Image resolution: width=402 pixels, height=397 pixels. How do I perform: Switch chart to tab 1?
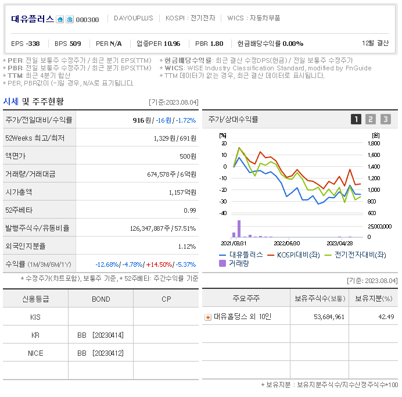[356, 119]
